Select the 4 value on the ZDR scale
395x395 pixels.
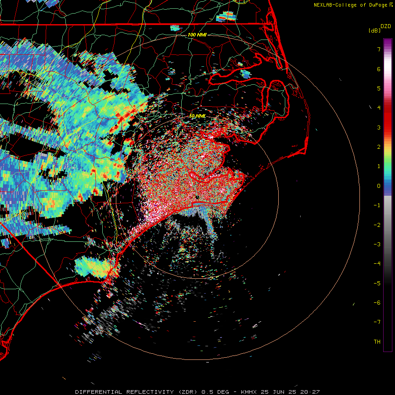click(379, 108)
